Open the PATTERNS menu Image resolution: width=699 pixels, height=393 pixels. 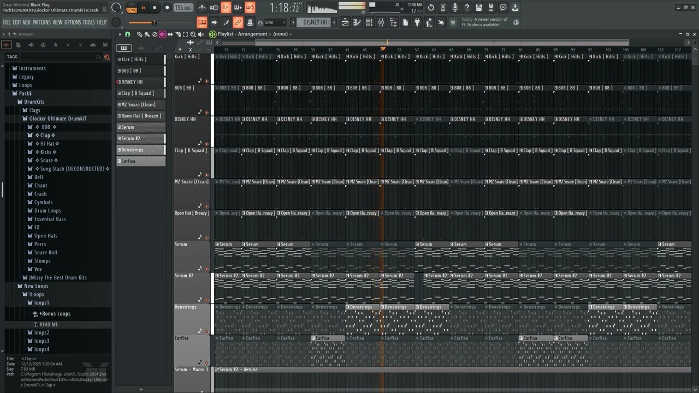(x=42, y=22)
